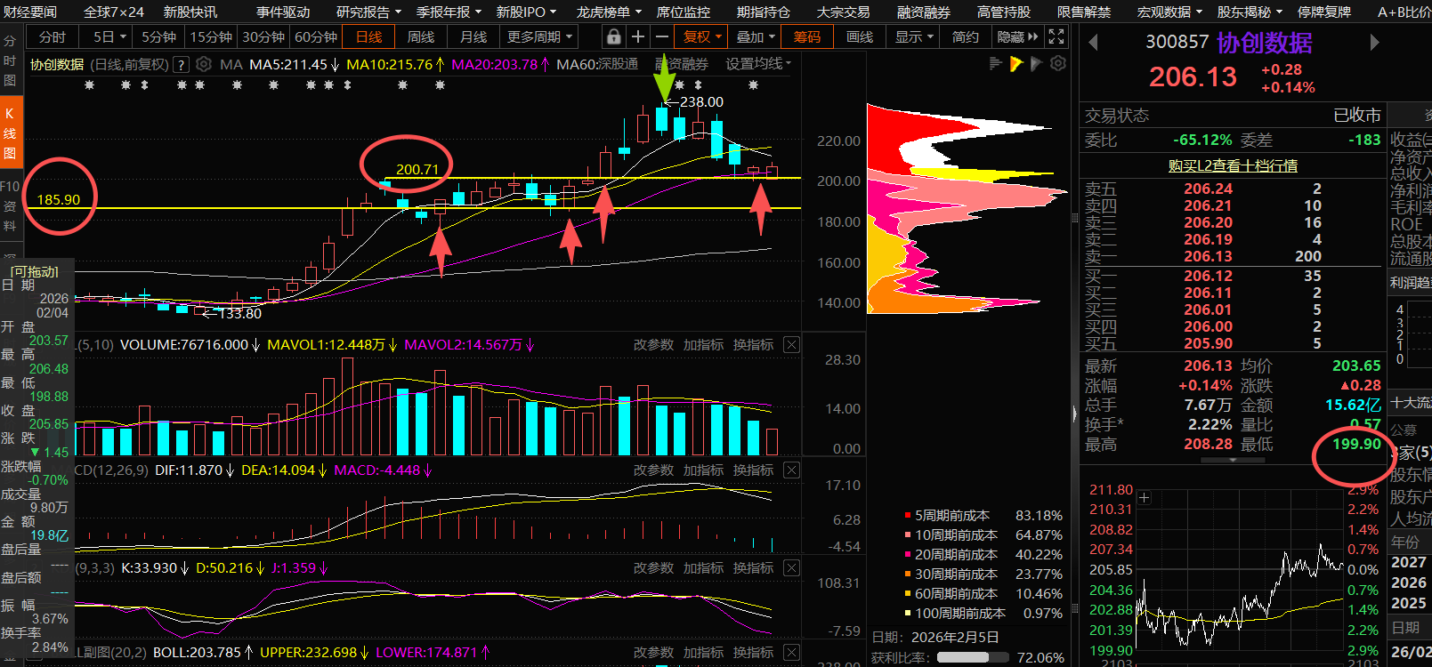Click the 购买L2查看十档行情 link

[1233, 165]
